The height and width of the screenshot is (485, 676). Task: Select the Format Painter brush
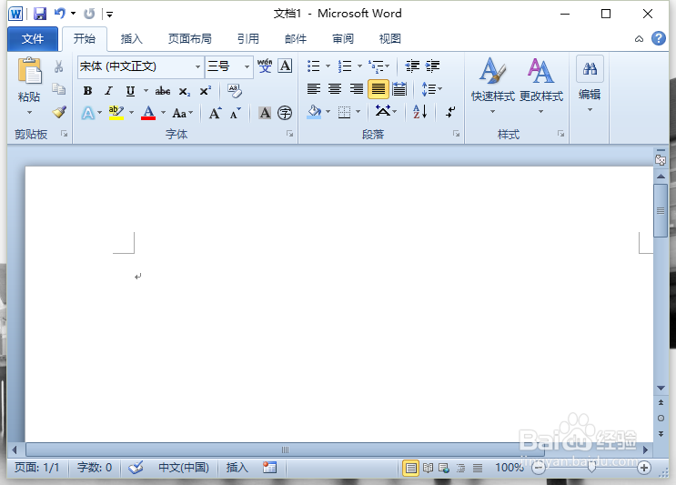(59, 112)
